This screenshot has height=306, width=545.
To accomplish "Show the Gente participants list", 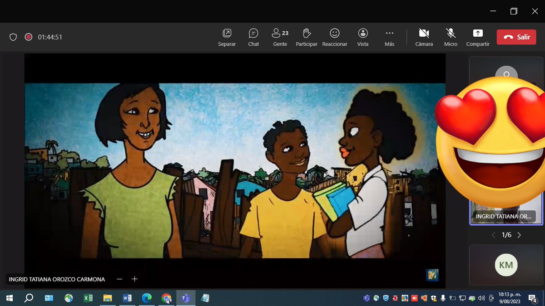I will [280, 38].
